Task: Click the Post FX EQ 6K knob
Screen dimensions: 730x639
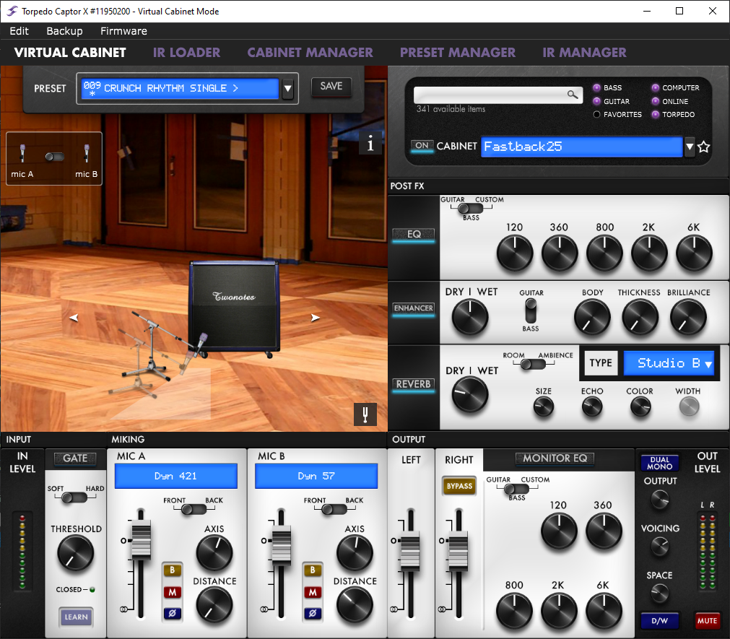Action: (694, 253)
